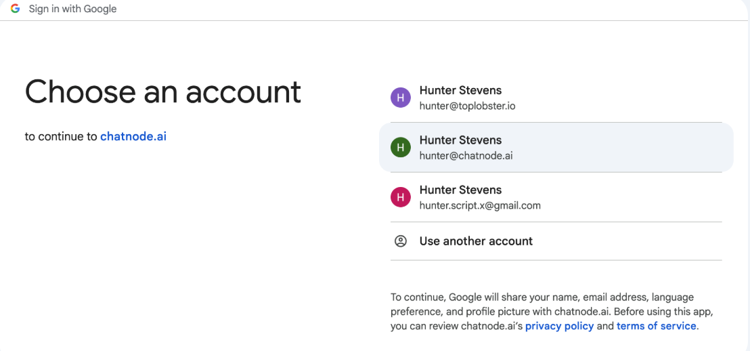750x351 pixels.
Task: Click the 'To continue, Google will share' disclaimer text
Action: tap(552, 312)
